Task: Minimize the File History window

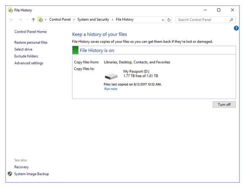Action: coord(205,10)
